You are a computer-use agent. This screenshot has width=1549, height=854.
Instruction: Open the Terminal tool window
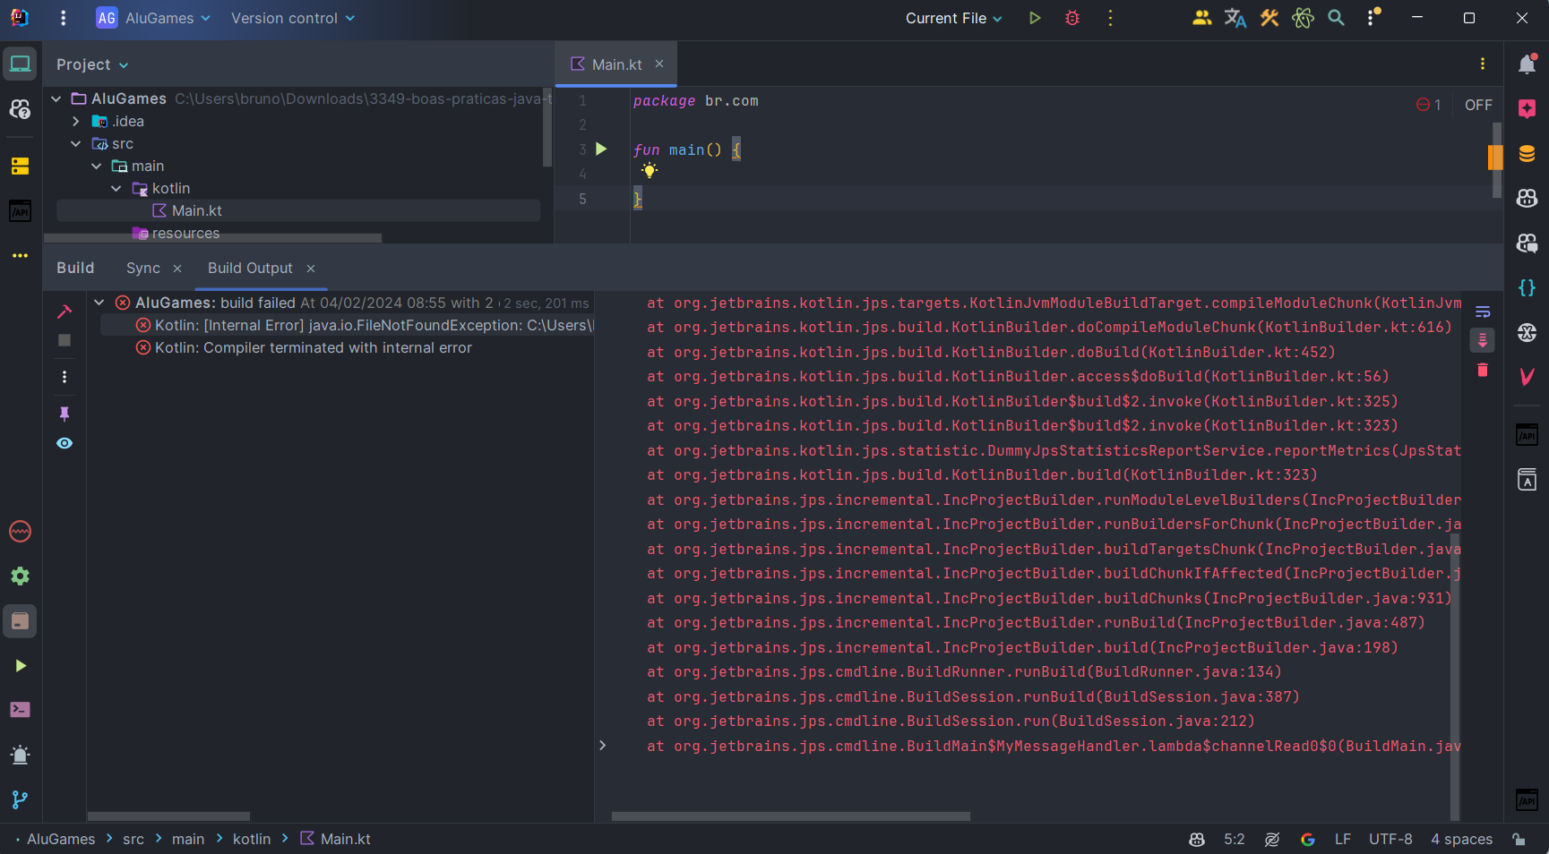(x=20, y=710)
